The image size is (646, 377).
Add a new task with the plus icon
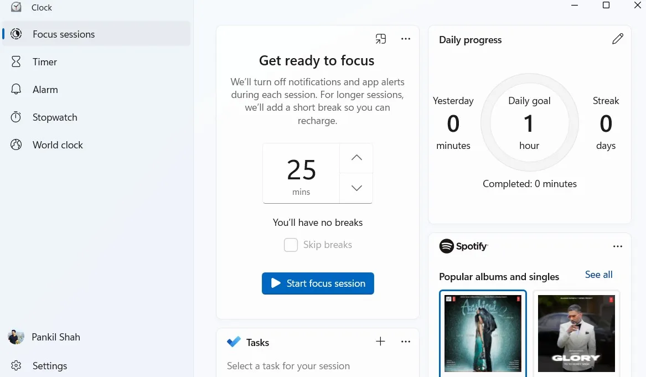click(x=380, y=342)
